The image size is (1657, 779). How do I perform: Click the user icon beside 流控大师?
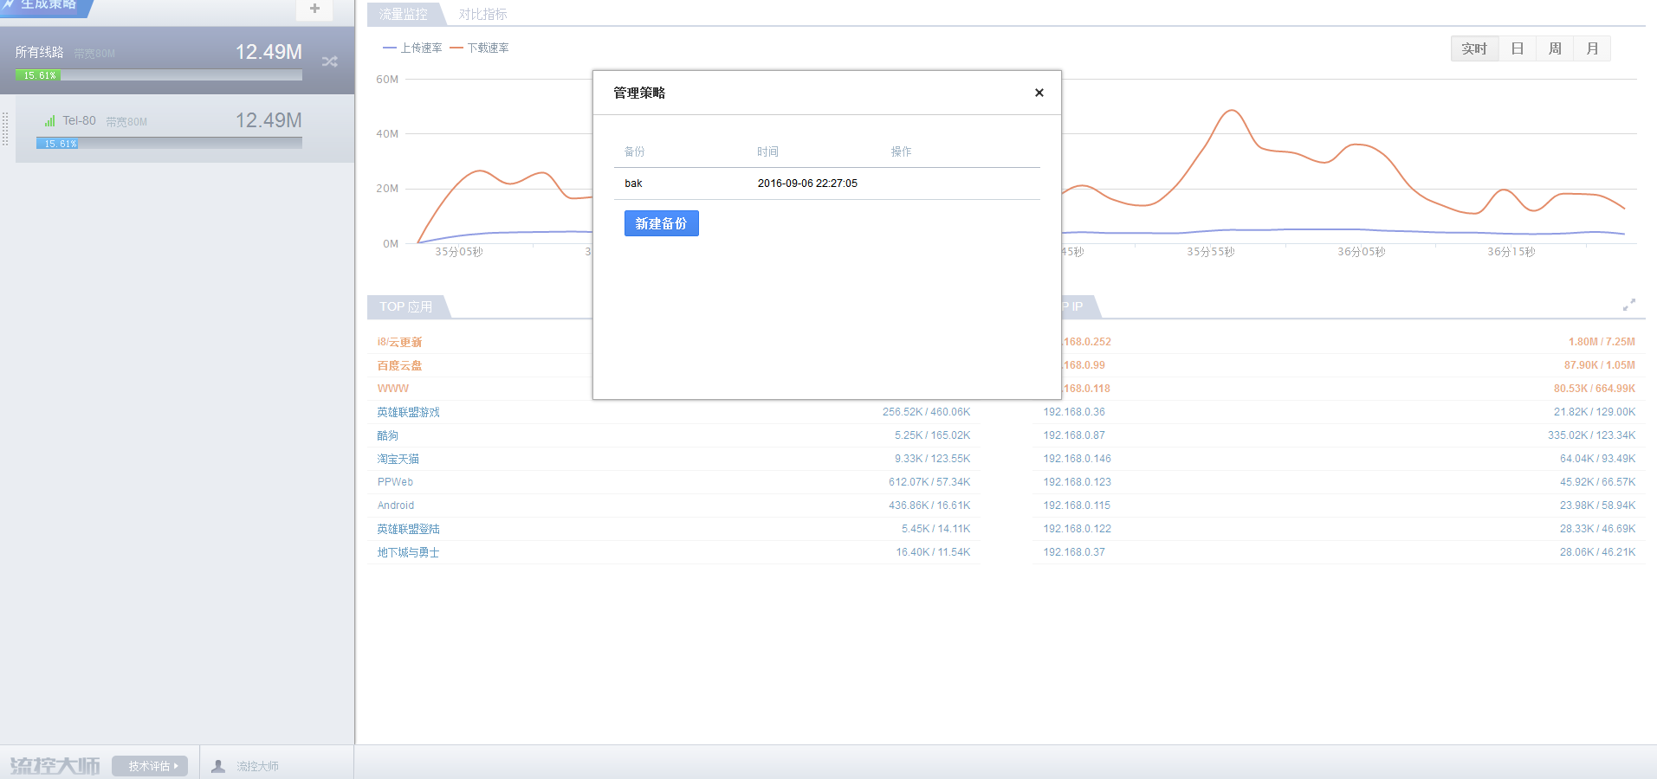[218, 766]
